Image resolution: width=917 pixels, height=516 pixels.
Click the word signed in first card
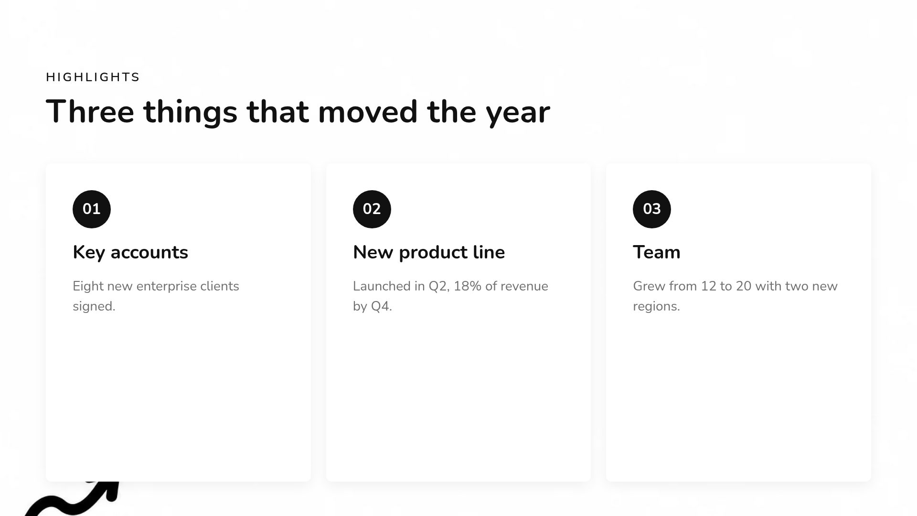tap(94, 306)
